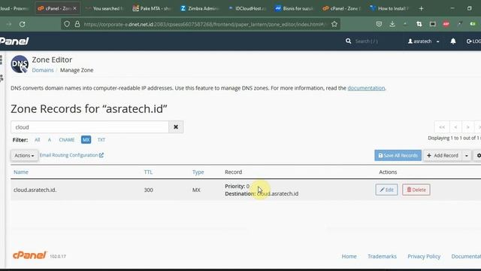The image size is (481, 271).
Task: Switch to the Pake MTA tab
Action: pos(152,8)
